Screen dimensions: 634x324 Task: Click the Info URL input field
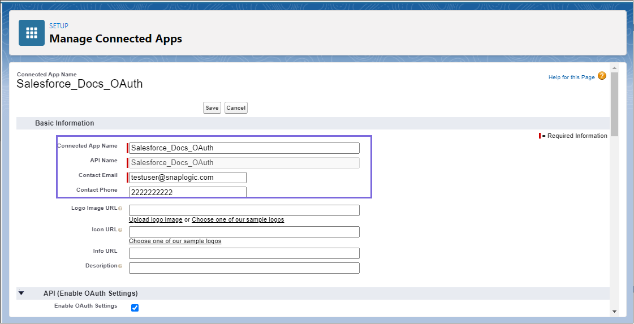pyautogui.click(x=244, y=253)
